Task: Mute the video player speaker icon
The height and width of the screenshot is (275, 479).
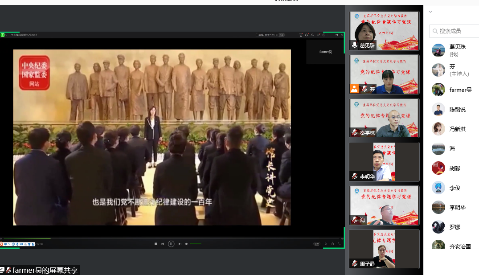Action: point(187,244)
